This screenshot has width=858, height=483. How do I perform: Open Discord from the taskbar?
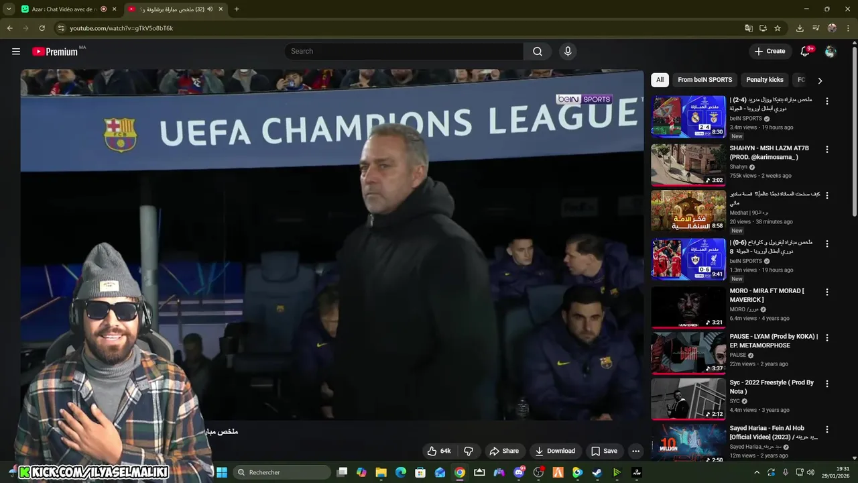tap(519, 472)
